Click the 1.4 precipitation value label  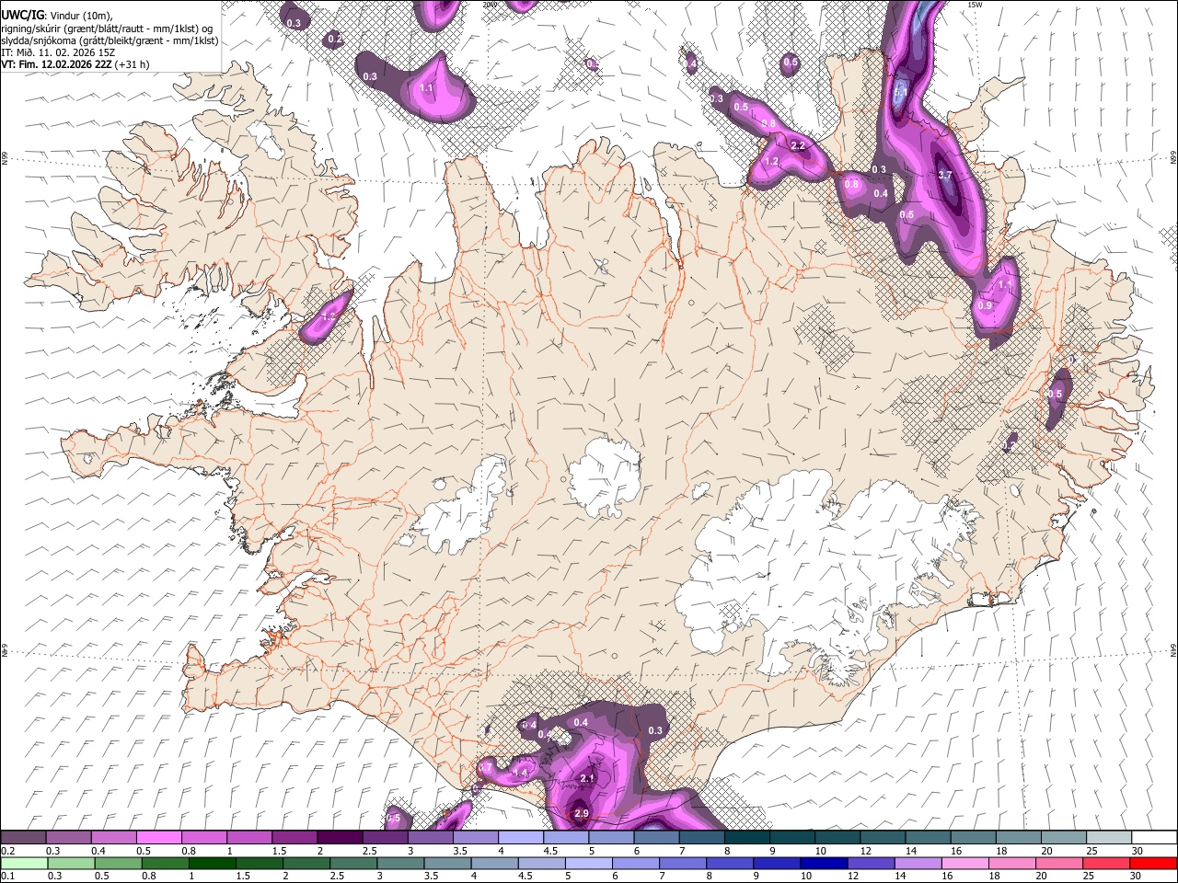pos(521,773)
